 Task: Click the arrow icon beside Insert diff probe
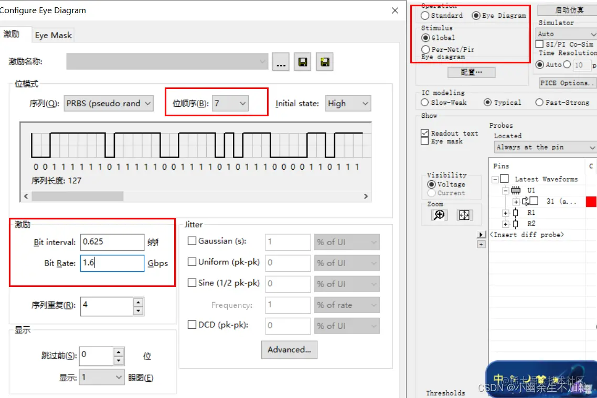(x=481, y=235)
